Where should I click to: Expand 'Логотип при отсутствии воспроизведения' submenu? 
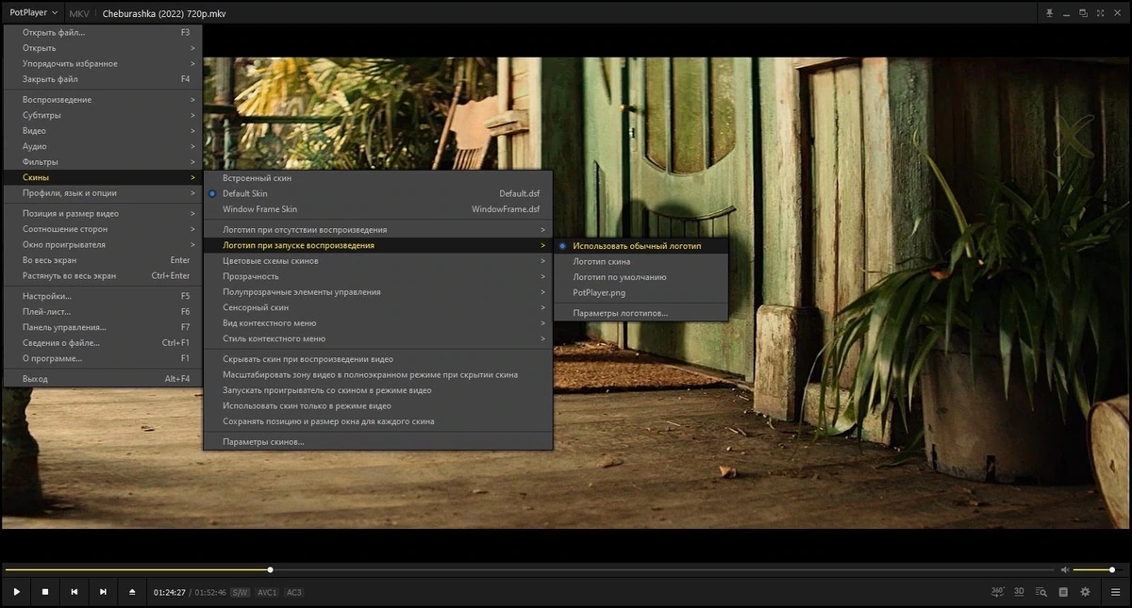[378, 229]
